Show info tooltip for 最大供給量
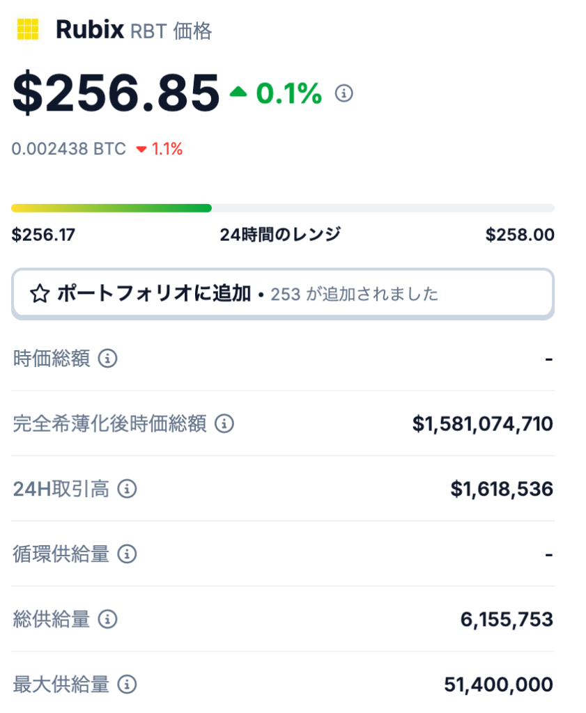The image size is (586, 713). tap(127, 684)
